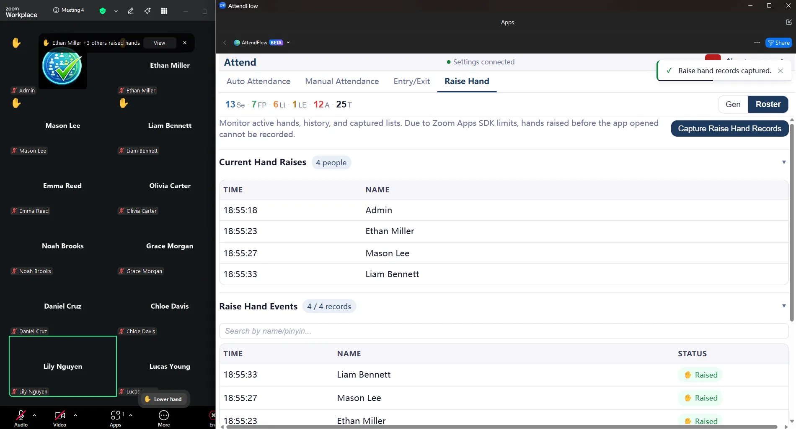Click the 13 Se stat counter
The height and width of the screenshot is (429, 796).
pyautogui.click(x=235, y=105)
